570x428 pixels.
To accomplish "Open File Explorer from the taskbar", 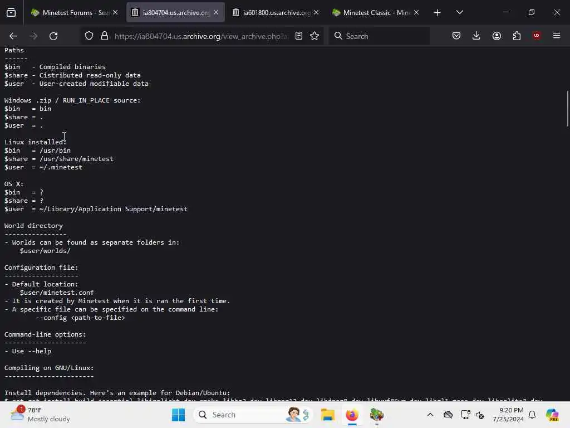I will 327,415.
